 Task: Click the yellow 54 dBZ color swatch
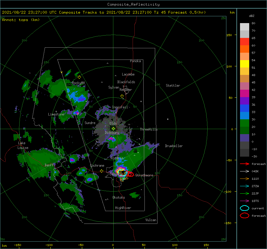[244, 64]
